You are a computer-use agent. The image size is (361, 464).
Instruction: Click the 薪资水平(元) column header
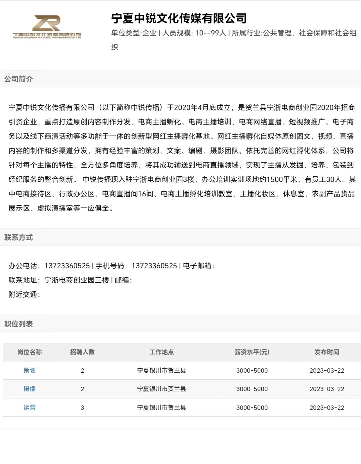point(252,352)
